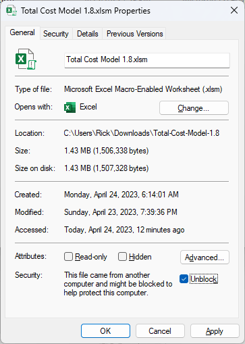The height and width of the screenshot is (344, 245).
Task: Uncheck the Unblock security checkbox
Action: (x=184, y=279)
